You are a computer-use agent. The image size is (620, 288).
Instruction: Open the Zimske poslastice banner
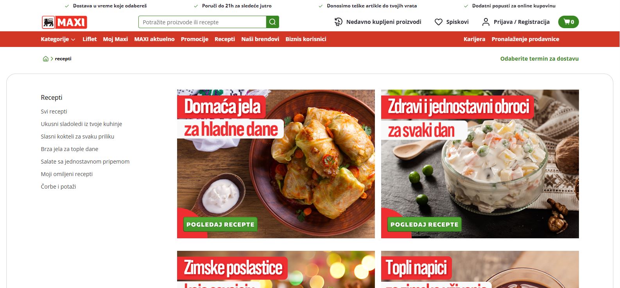(276, 269)
